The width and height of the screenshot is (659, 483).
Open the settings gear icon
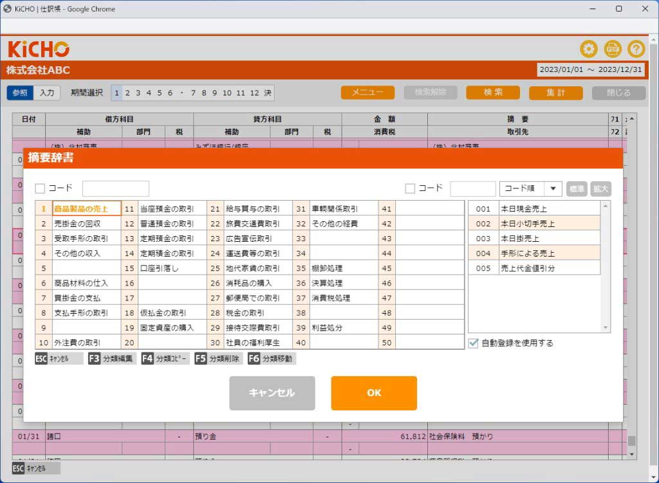(x=588, y=49)
